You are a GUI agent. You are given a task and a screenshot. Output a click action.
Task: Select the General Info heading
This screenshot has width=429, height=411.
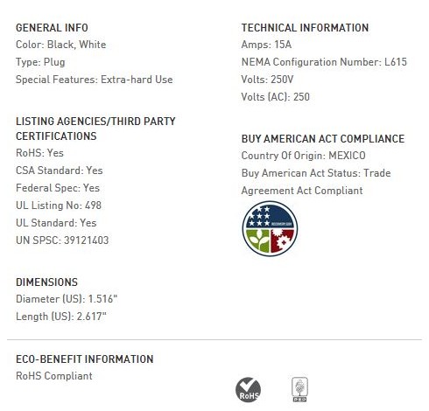52,28
